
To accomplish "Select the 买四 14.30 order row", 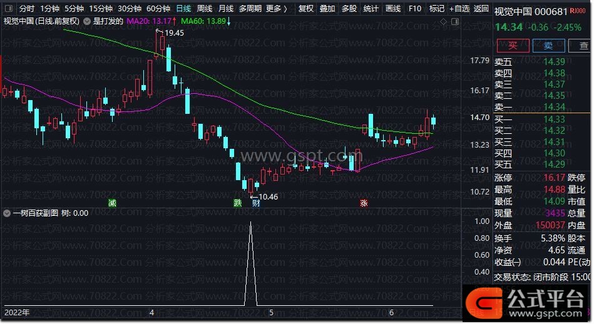I will pos(530,153).
